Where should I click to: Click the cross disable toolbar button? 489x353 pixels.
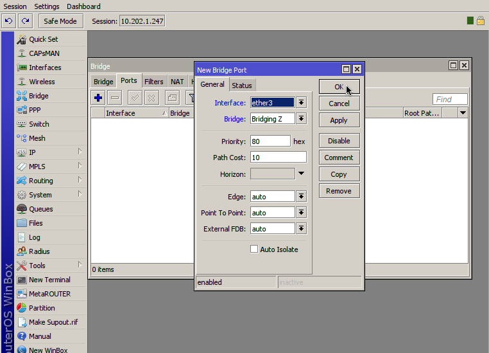[152, 98]
